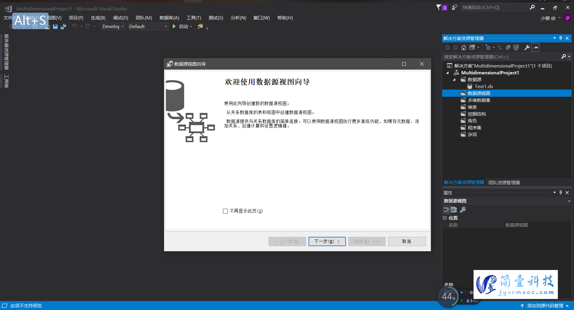Collapse the 数据源 folder node
Viewport: 574px width, 310px height.
point(454,80)
